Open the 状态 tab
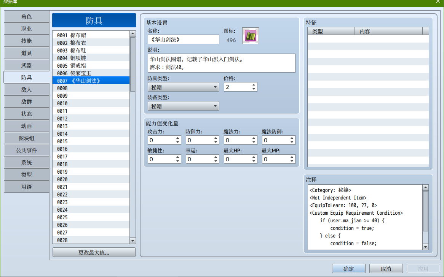 (27, 114)
